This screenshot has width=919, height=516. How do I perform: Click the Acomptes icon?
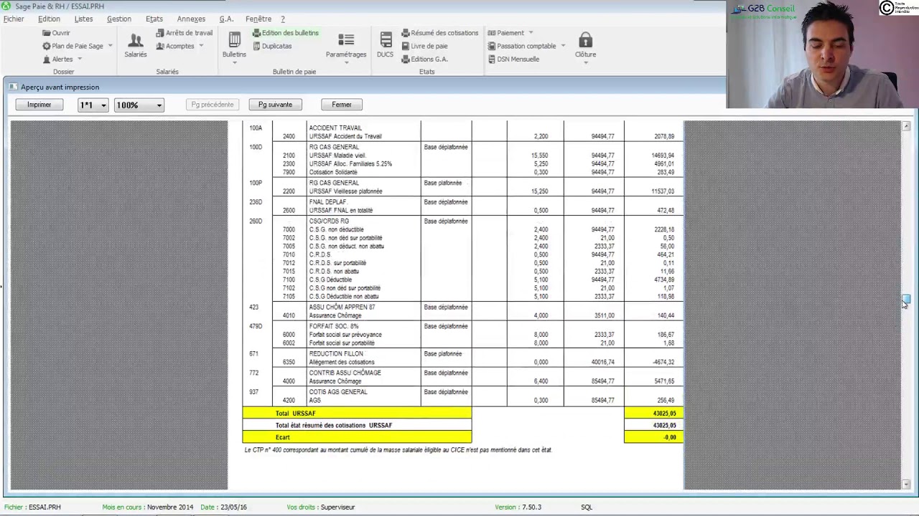pyautogui.click(x=160, y=46)
